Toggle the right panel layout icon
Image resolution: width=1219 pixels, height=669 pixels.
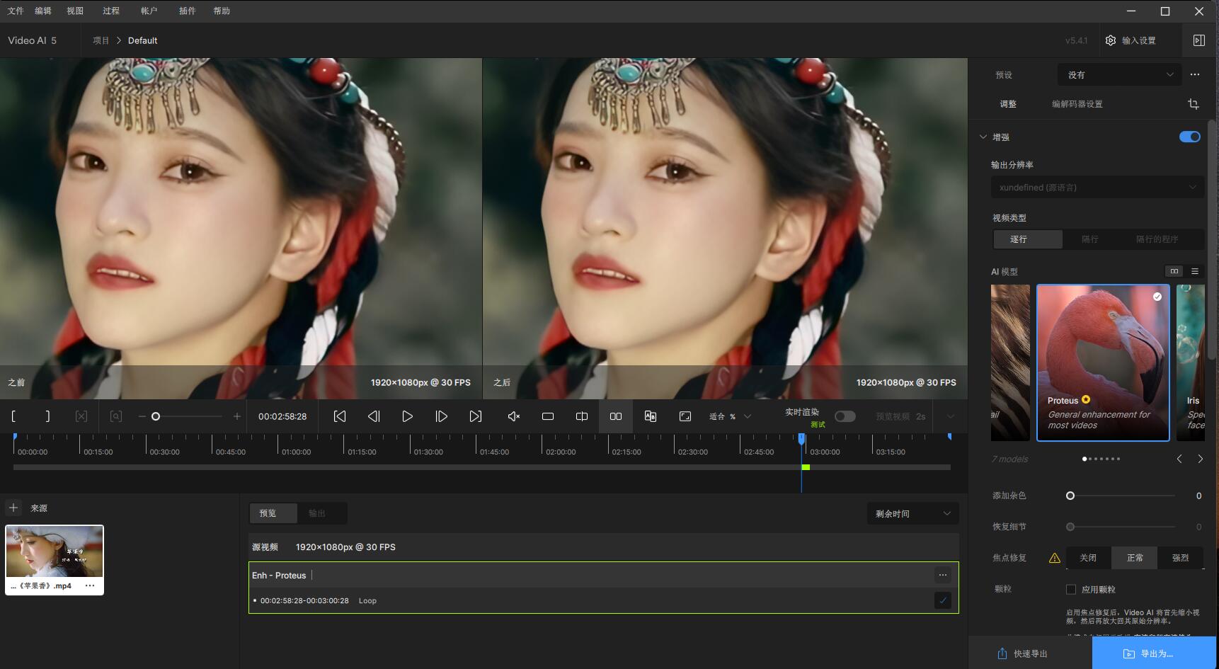(1198, 40)
